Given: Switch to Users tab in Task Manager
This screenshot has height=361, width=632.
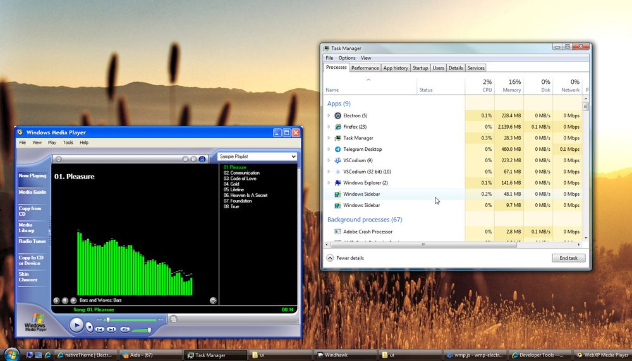Looking at the screenshot, I should click(x=438, y=68).
